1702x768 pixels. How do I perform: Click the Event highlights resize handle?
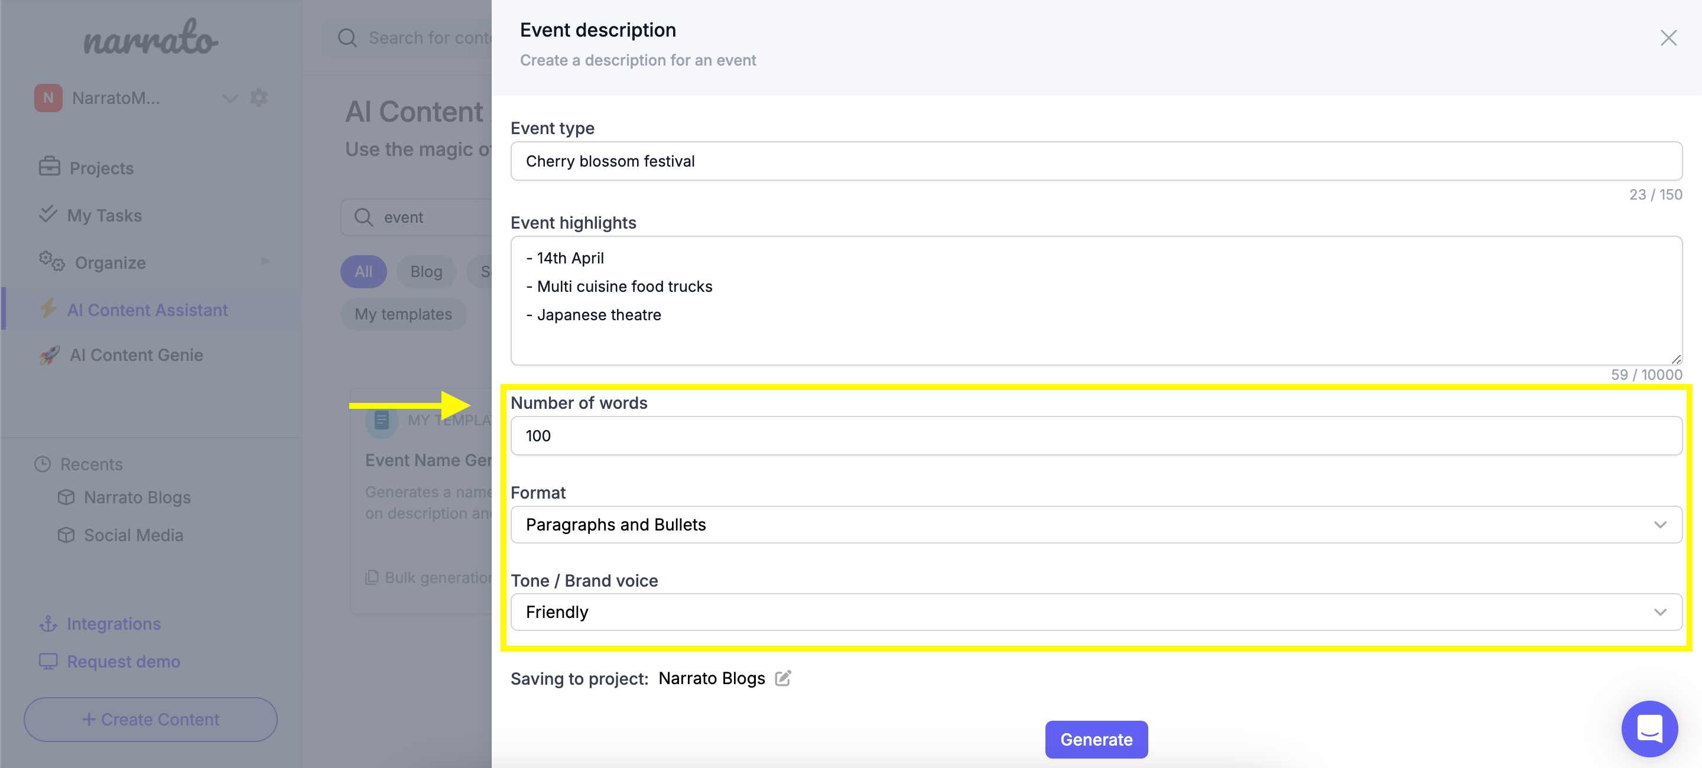(1675, 359)
